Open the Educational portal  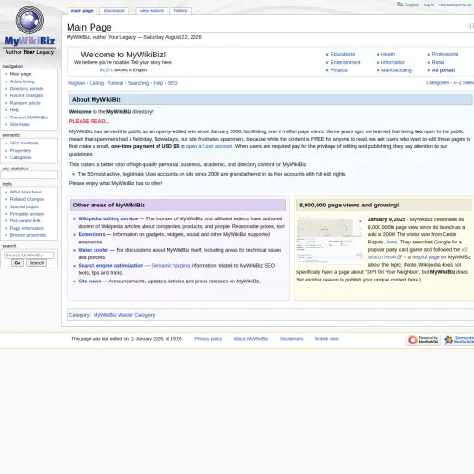[x=343, y=54]
